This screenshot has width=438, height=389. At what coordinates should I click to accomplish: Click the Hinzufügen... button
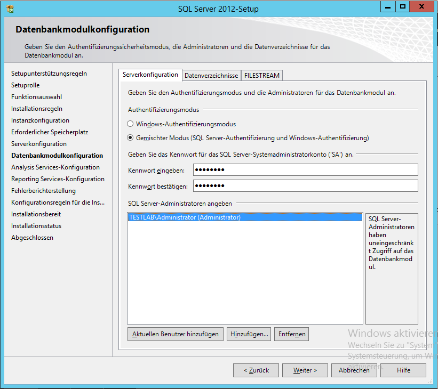(249, 334)
